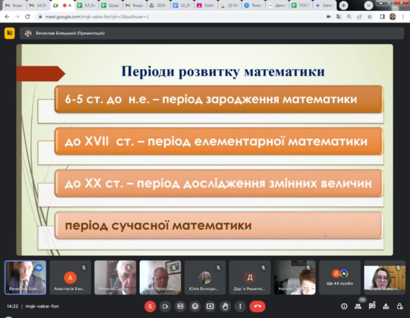Open more options three-dot menu
Viewport: 410px width, 318px height.
pyautogui.click(x=239, y=306)
